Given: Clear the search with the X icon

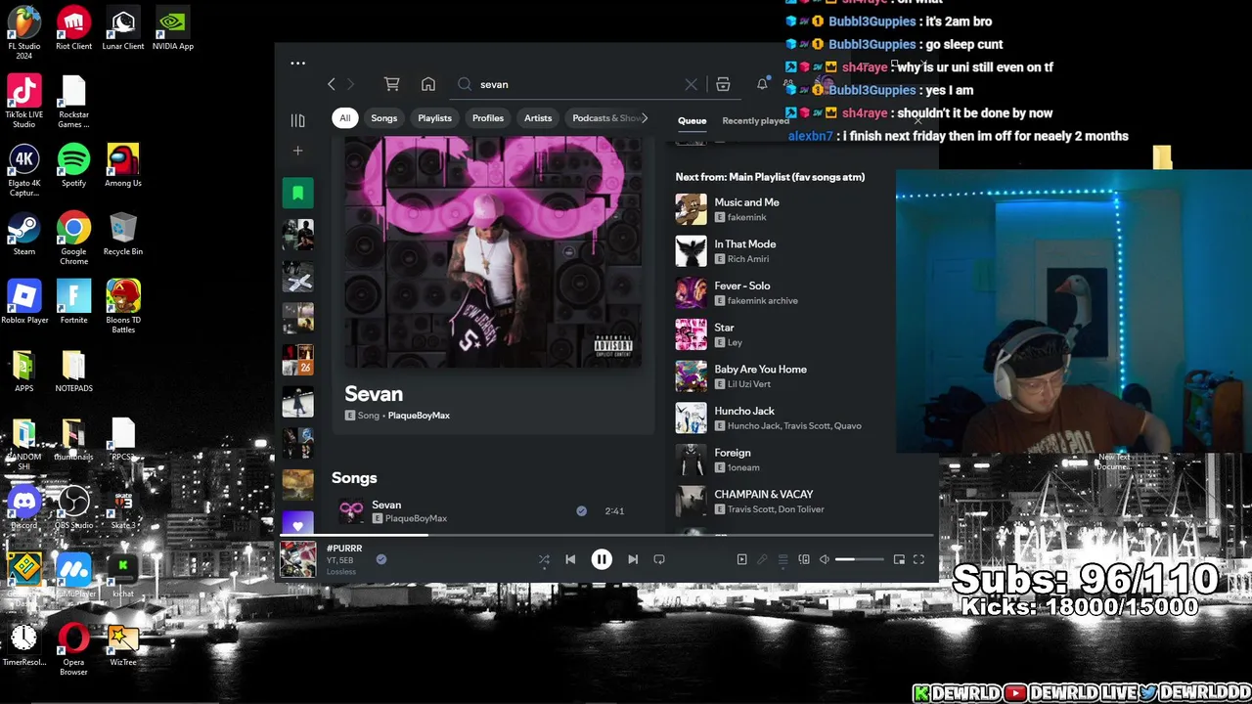Looking at the screenshot, I should tap(691, 85).
